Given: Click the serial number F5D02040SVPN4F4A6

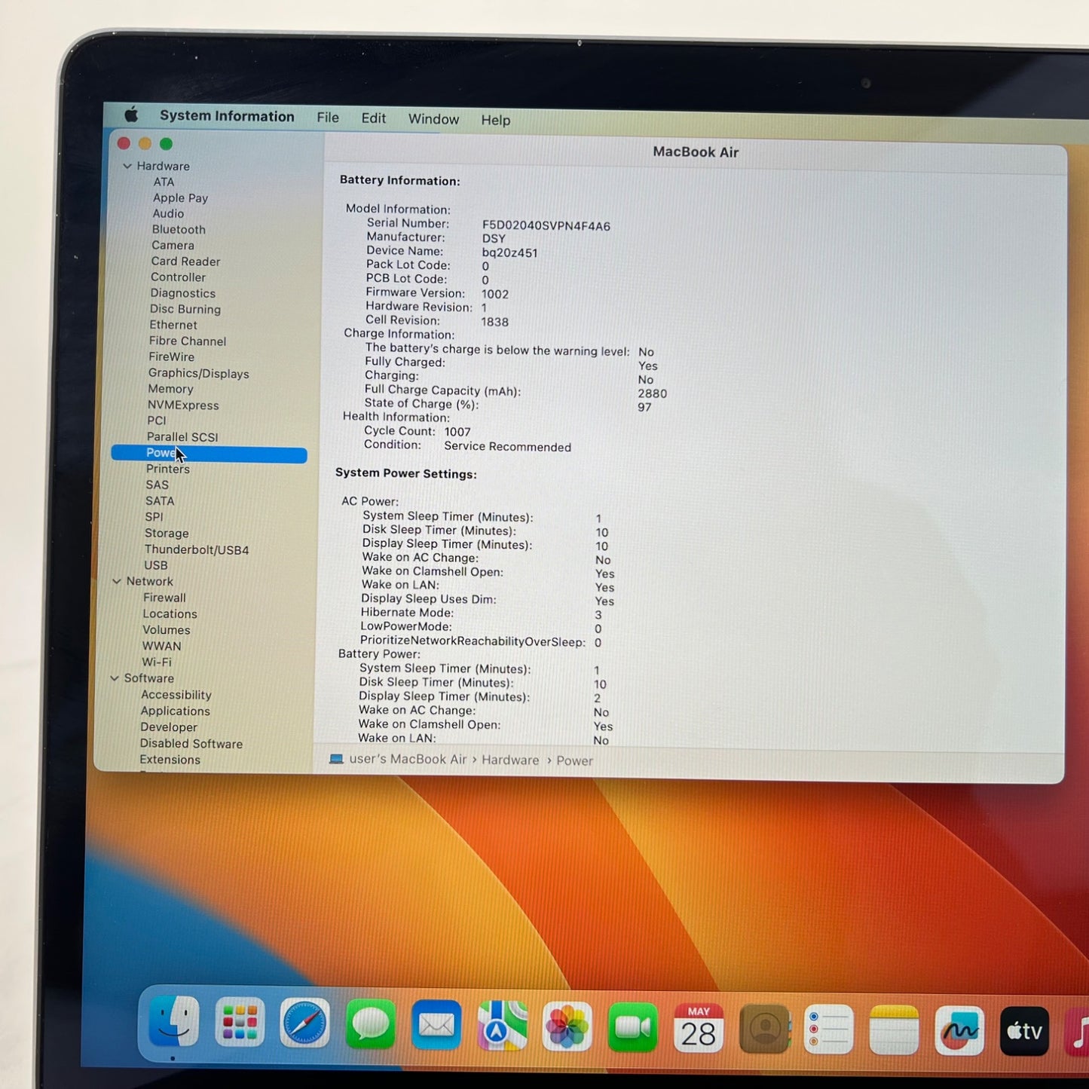Looking at the screenshot, I should (x=546, y=225).
